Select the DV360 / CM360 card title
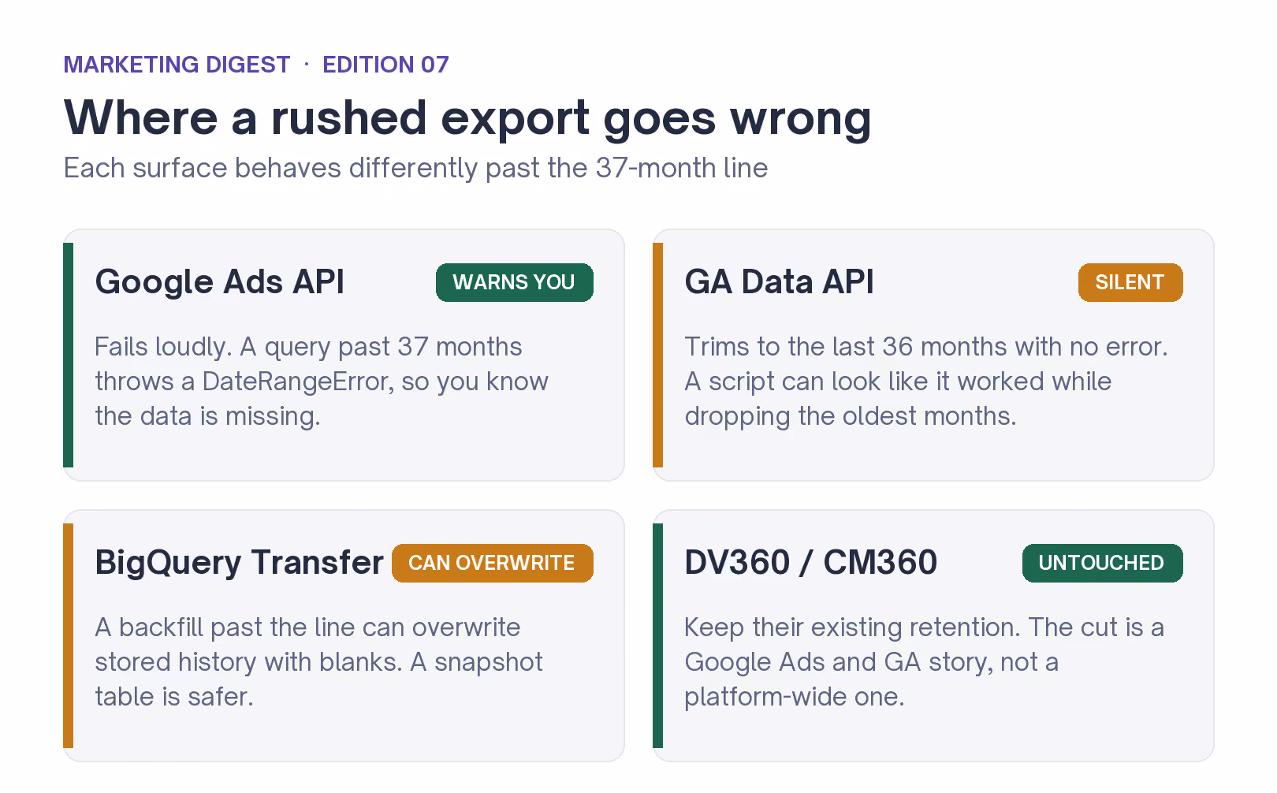 [811, 563]
